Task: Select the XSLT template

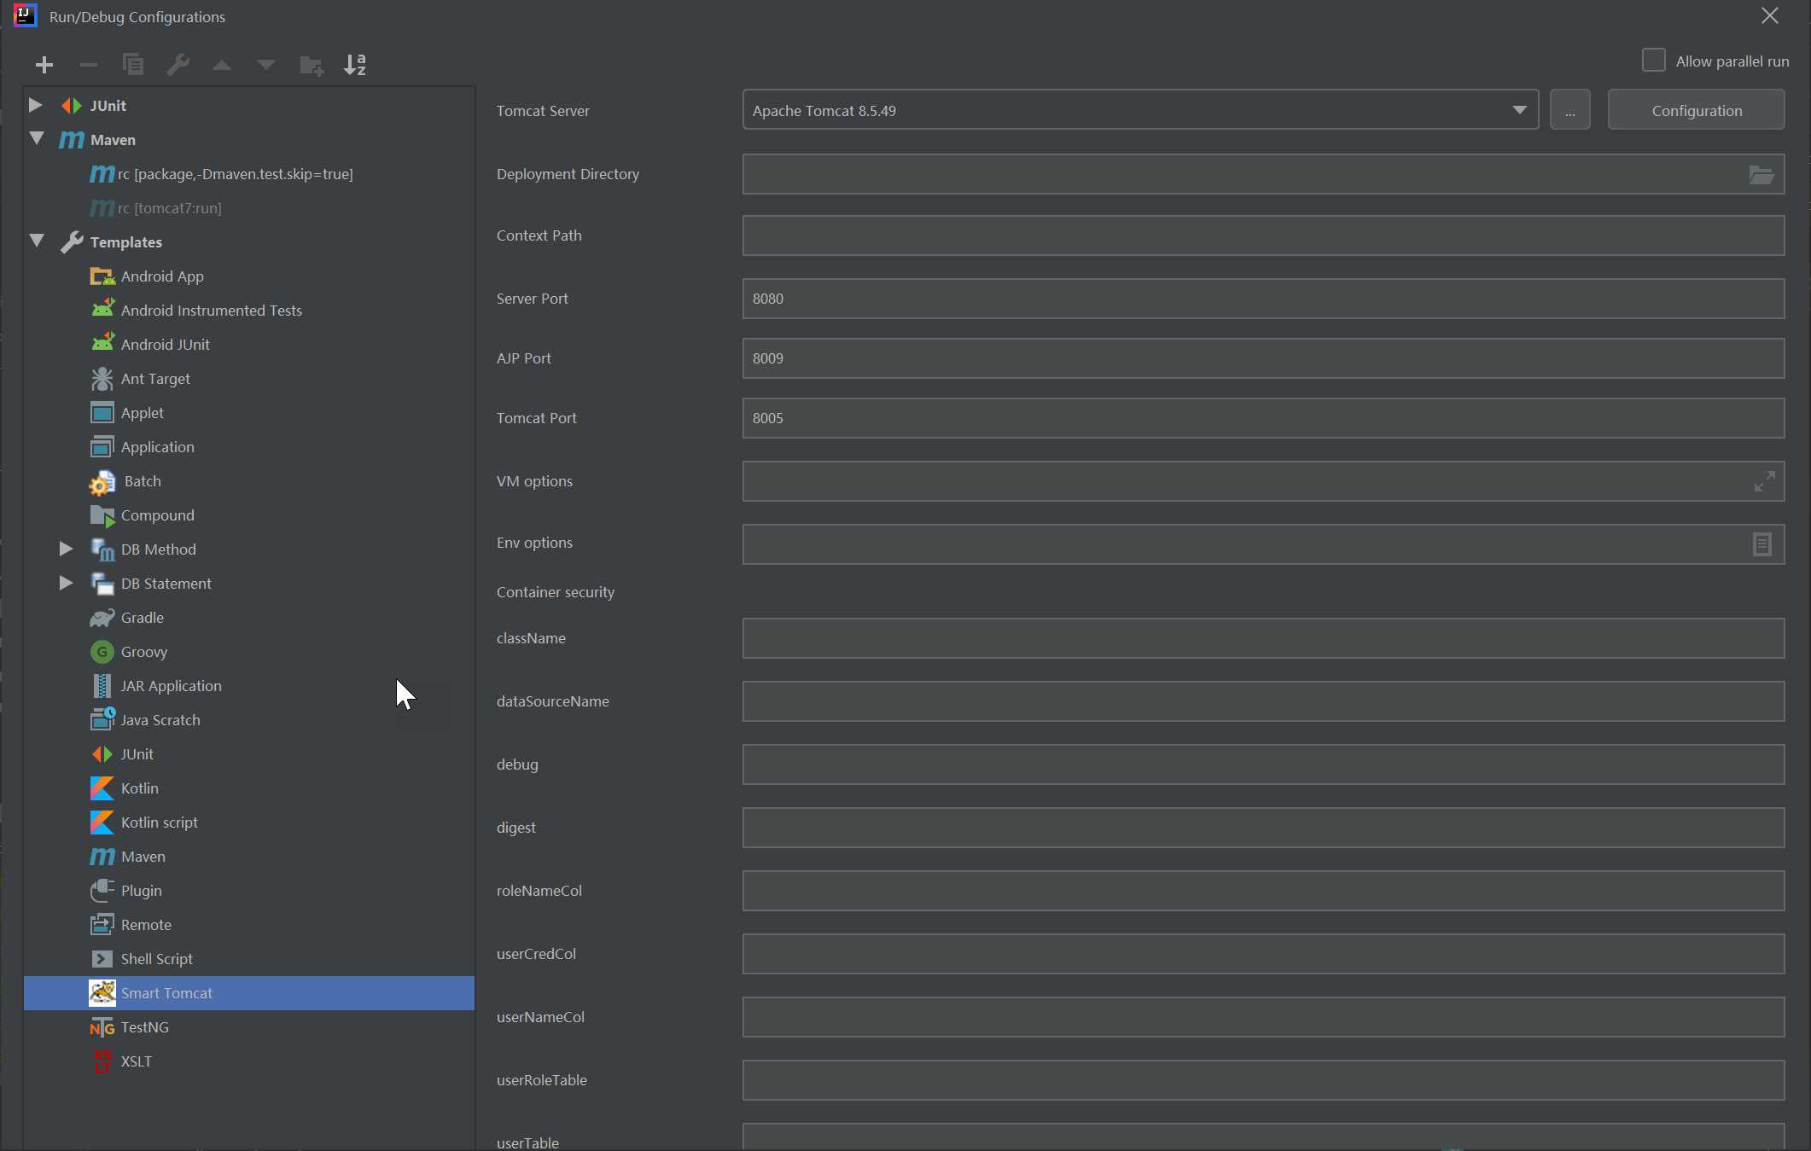Action: coord(136,1061)
